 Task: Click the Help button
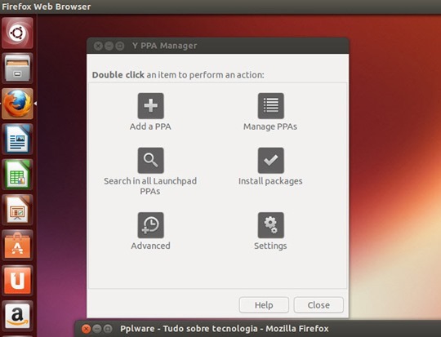click(264, 305)
